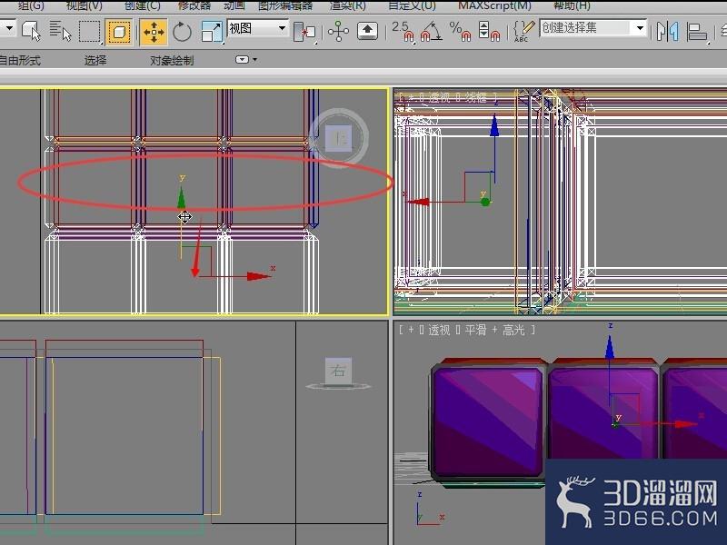Image resolution: width=727 pixels, height=545 pixels.
Task: Open Edit Named Selection Sets (ABC icon)
Action: pyautogui.click(x=524, y=32)
